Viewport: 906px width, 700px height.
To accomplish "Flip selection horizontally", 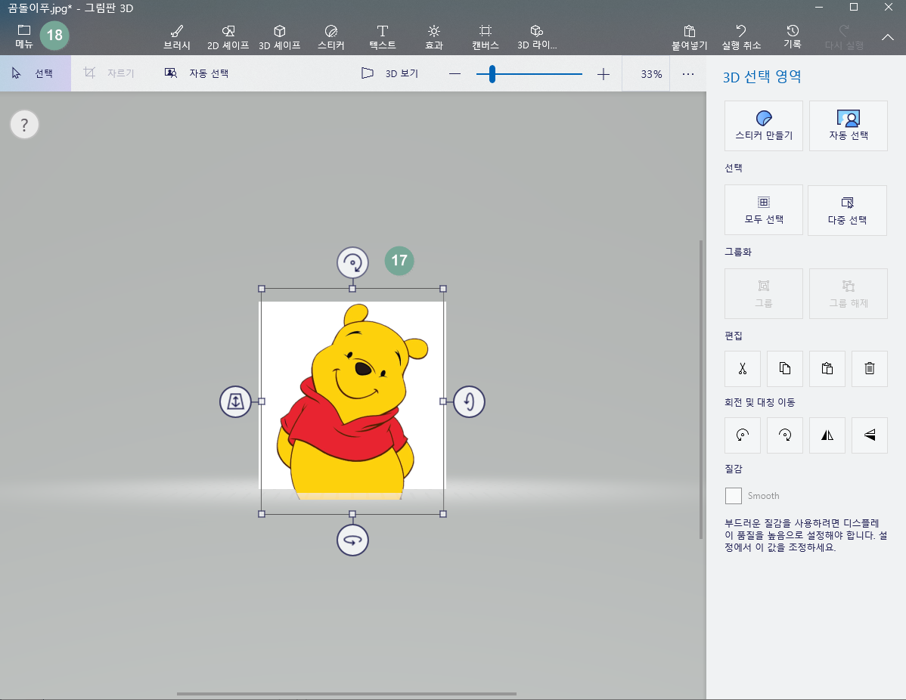I will click(827, 435).
